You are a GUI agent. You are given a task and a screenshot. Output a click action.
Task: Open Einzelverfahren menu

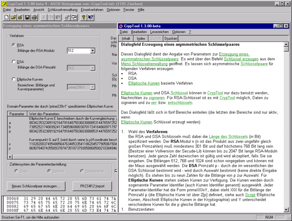coord(92,10)
